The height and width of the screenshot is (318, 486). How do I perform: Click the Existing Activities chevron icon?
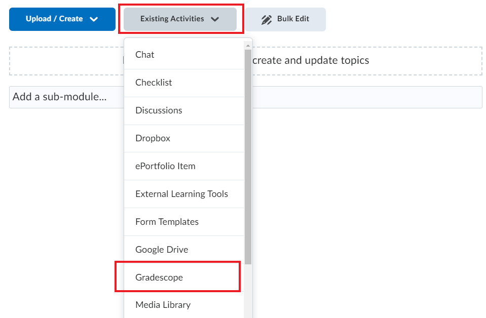(215, 19)
